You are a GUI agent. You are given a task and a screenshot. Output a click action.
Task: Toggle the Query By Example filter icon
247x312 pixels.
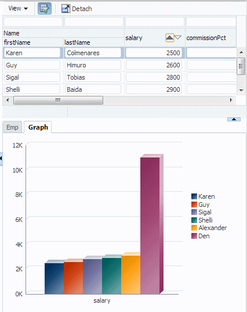(45, 9)
